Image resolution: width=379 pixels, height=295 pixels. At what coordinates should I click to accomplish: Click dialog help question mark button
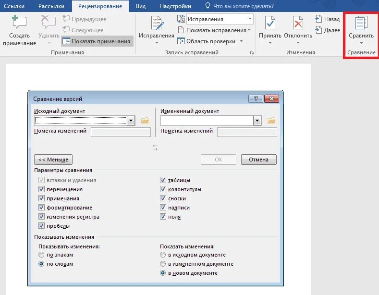(x=256, y=98)
